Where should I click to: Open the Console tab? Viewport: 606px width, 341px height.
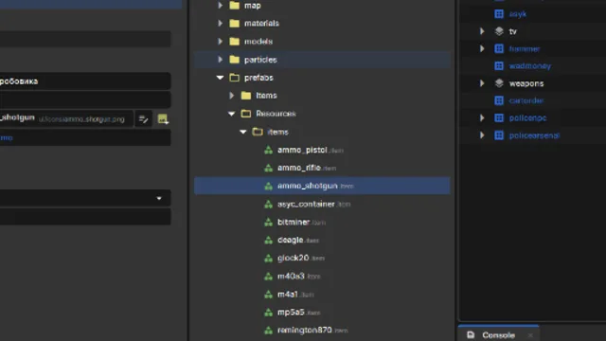click(x=498, y=334)
